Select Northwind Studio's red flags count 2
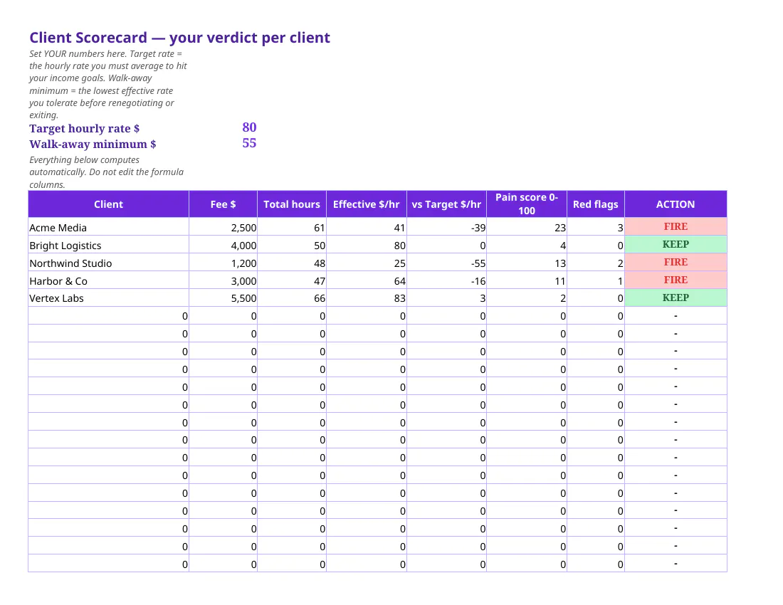The image size is (783, 605). pyautogui.click(x=596, y=263)
